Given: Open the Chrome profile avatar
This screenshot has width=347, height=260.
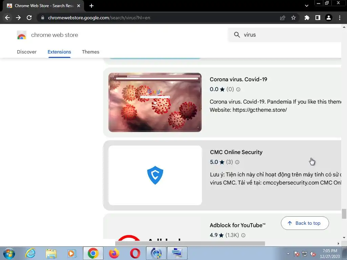Looking at the screenshot, I should 329,18.
